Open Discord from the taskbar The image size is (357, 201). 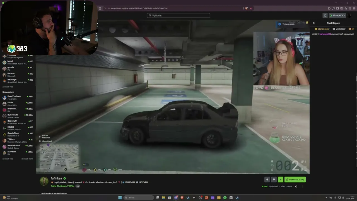176,198
